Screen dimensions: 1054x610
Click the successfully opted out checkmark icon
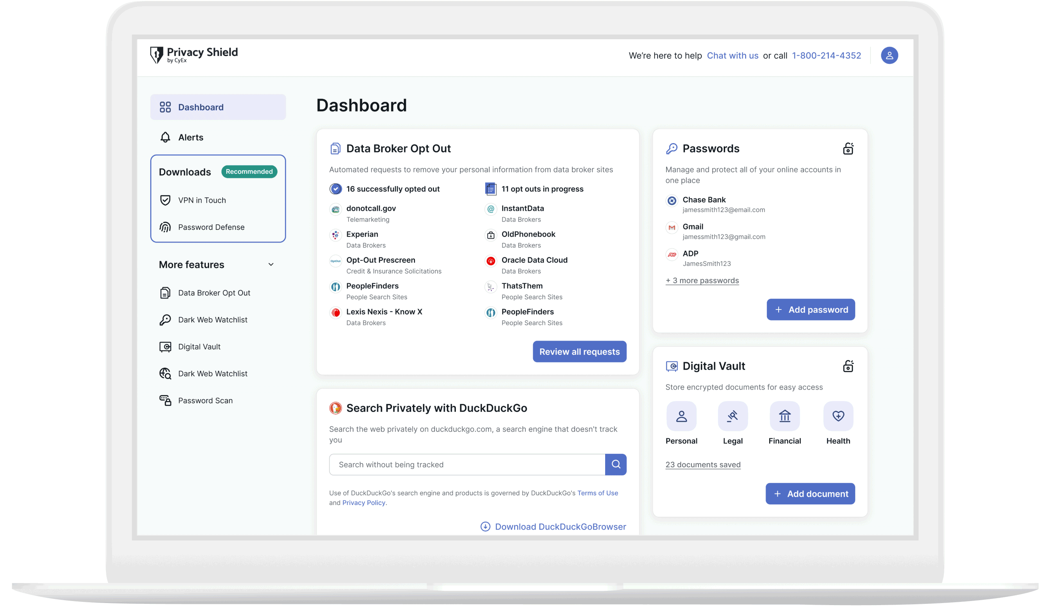[336, 189]
